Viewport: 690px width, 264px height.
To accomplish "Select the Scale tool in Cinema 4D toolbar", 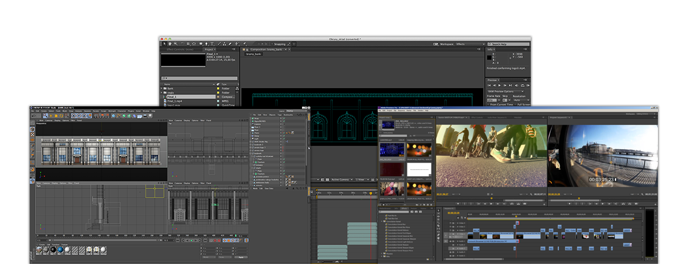I will [x=56, y=116].
